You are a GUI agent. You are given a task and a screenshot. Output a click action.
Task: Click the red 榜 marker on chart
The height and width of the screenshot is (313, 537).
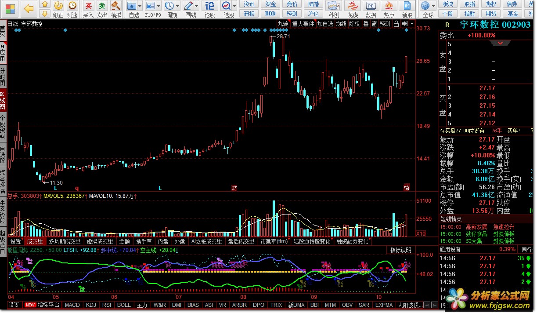tap(407, 188)
